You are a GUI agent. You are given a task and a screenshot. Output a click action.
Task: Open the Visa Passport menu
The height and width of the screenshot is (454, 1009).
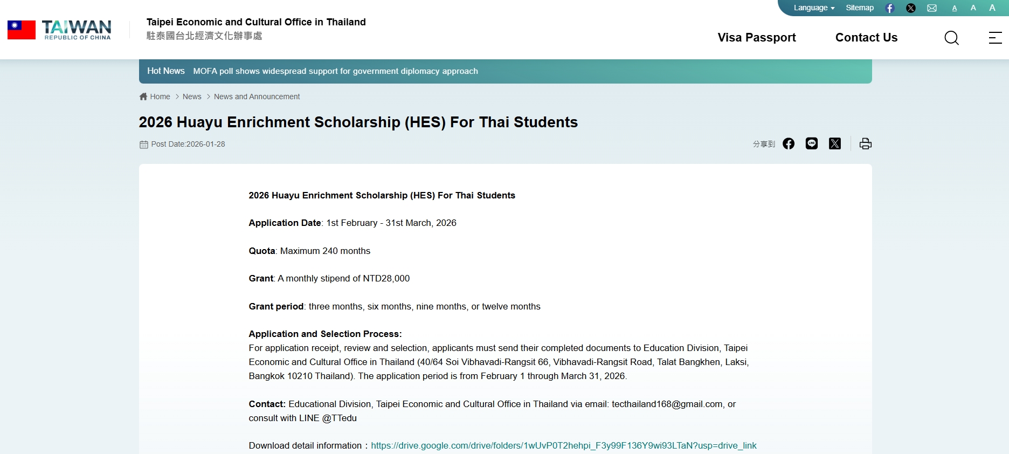(756, 38)
